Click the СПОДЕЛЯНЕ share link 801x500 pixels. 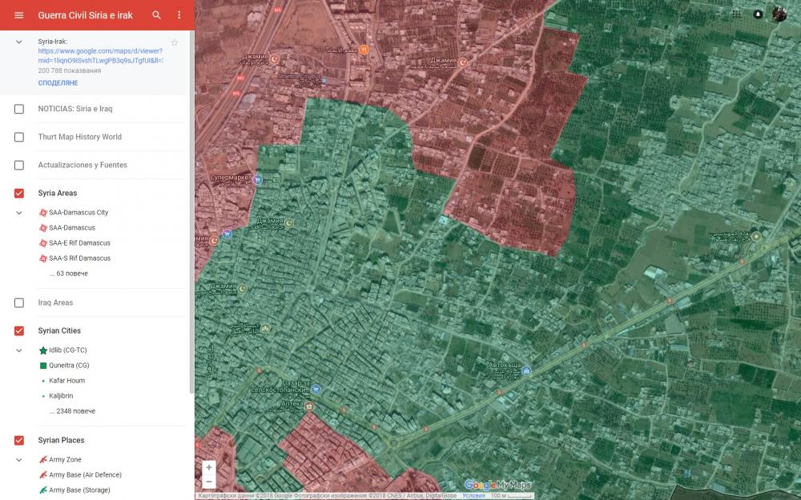(x=58, y=83)
